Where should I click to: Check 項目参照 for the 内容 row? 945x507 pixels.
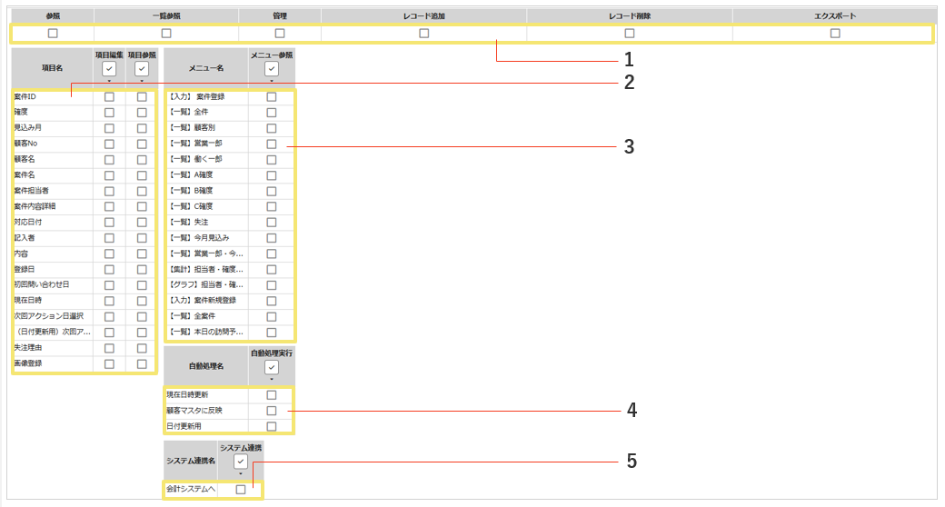(x=142, y=253)
